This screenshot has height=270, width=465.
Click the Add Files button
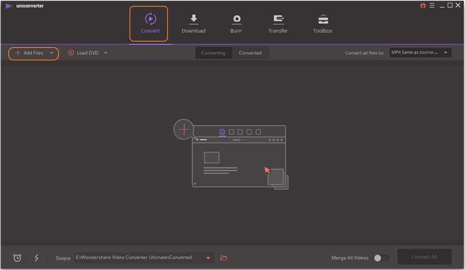(x=30, y=53)
